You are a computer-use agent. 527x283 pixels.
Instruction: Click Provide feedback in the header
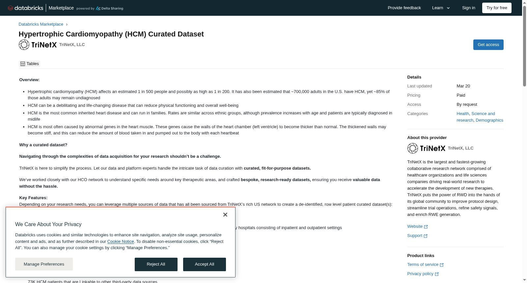pos(404,8)
